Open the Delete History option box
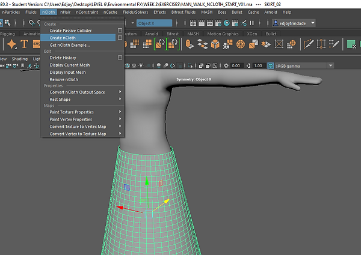Image resolution: width=361 pixels, height=255 pixels. (120, 58)
